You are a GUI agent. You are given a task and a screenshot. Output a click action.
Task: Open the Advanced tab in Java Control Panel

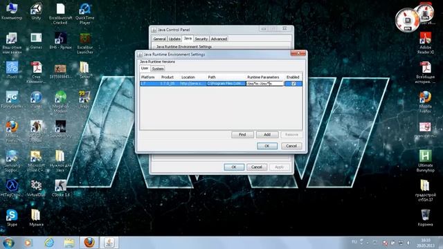click(x=219, y=39)
